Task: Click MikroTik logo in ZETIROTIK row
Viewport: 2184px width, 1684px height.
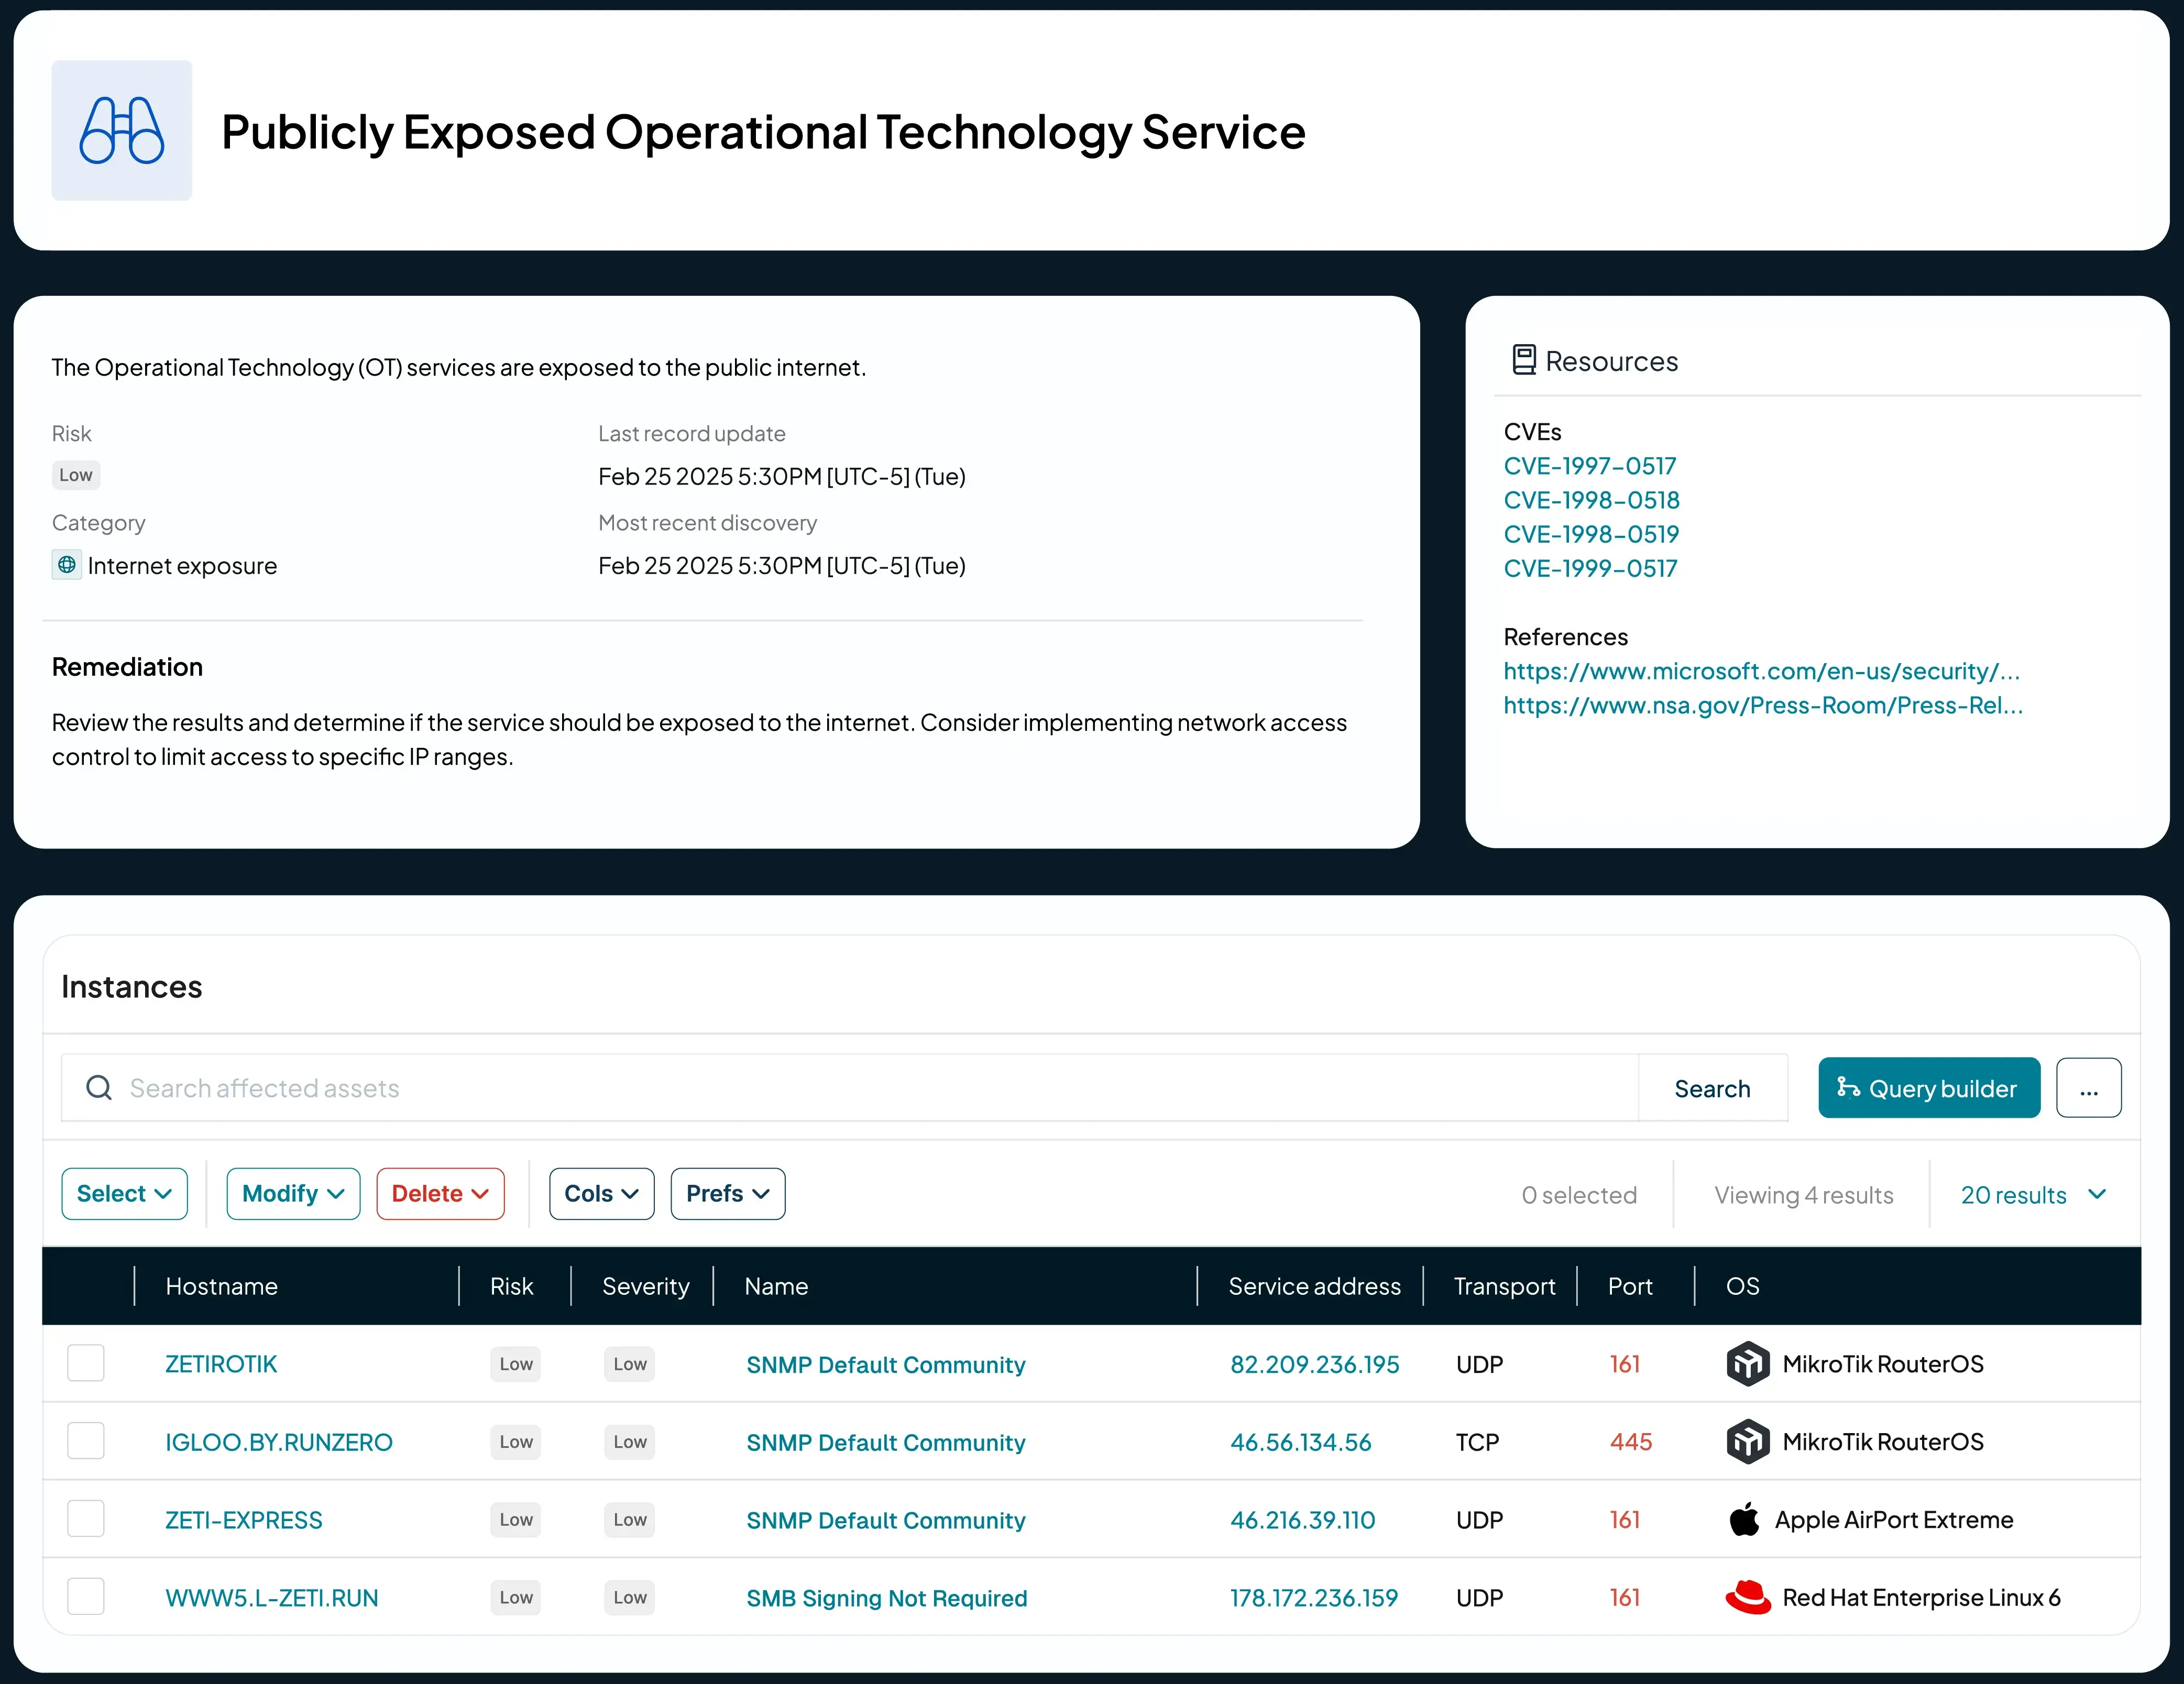Action: coord(1747,1364)
